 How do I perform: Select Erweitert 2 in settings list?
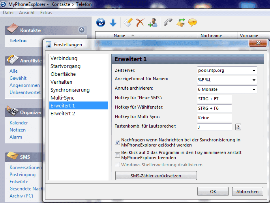click(79, 114)
